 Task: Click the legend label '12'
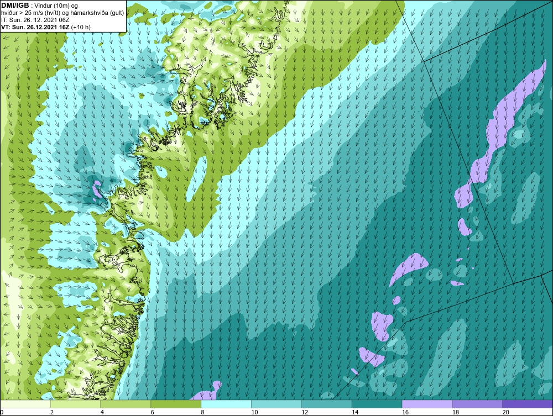coord(305,412)
